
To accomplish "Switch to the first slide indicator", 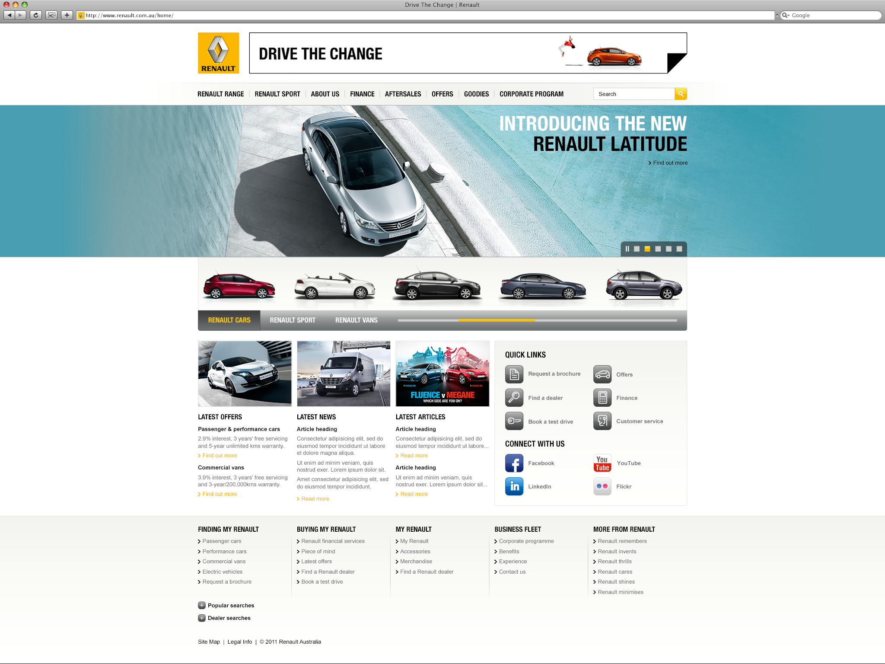I will [637, 249].
